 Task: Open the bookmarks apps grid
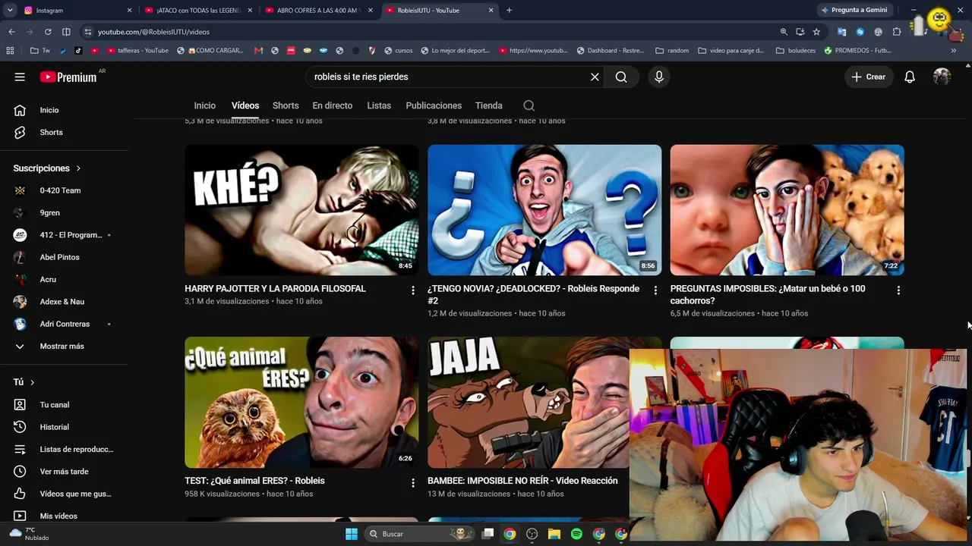(x=10, y=51)
